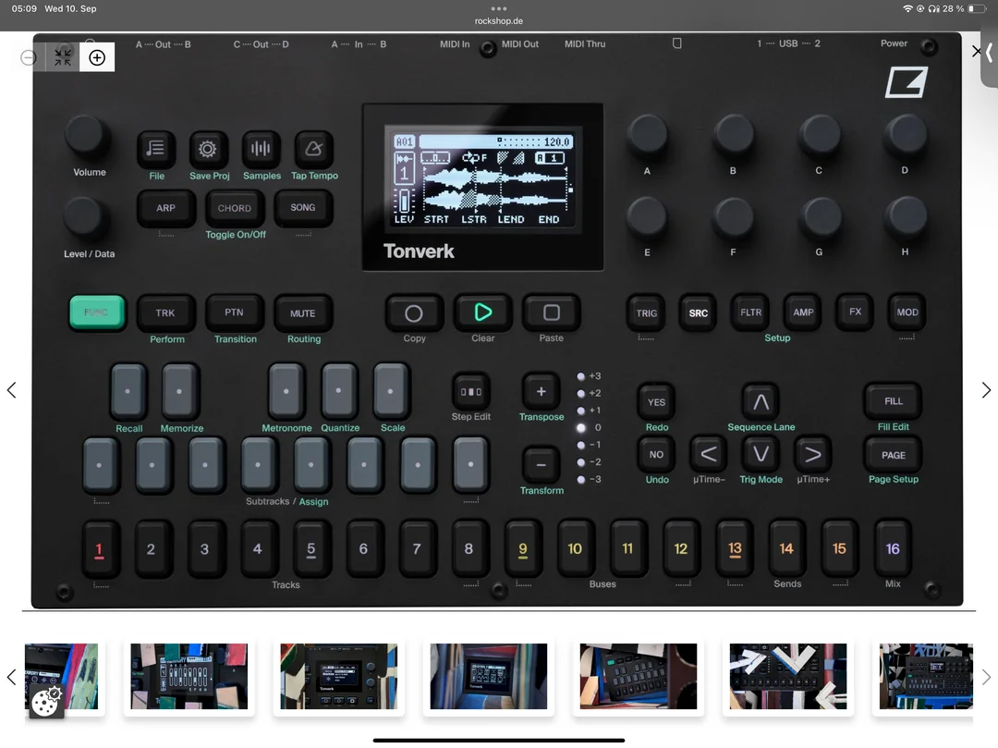Click the collapse arrows icon to reset zoom
Image resolution: width=998 pixels, height=748 pixels.
(x=63, y=57)
